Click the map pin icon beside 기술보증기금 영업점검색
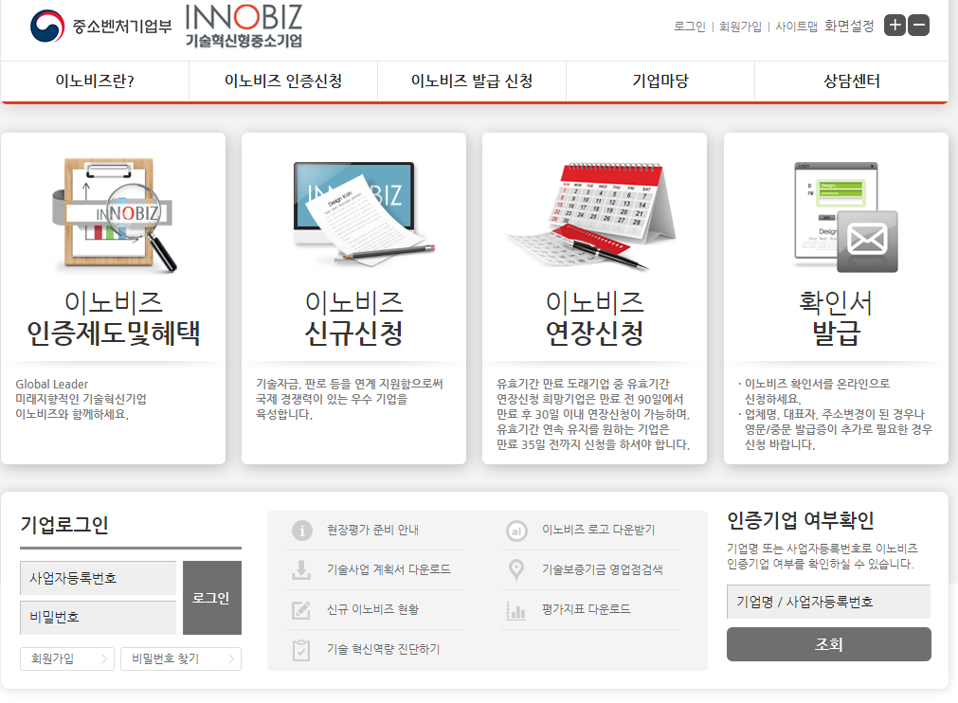 (x=516, y=569)
